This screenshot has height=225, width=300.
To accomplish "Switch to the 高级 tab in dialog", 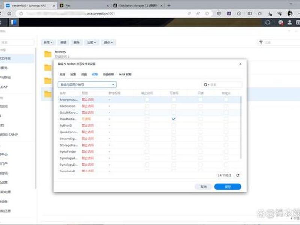I will (84, 74).
